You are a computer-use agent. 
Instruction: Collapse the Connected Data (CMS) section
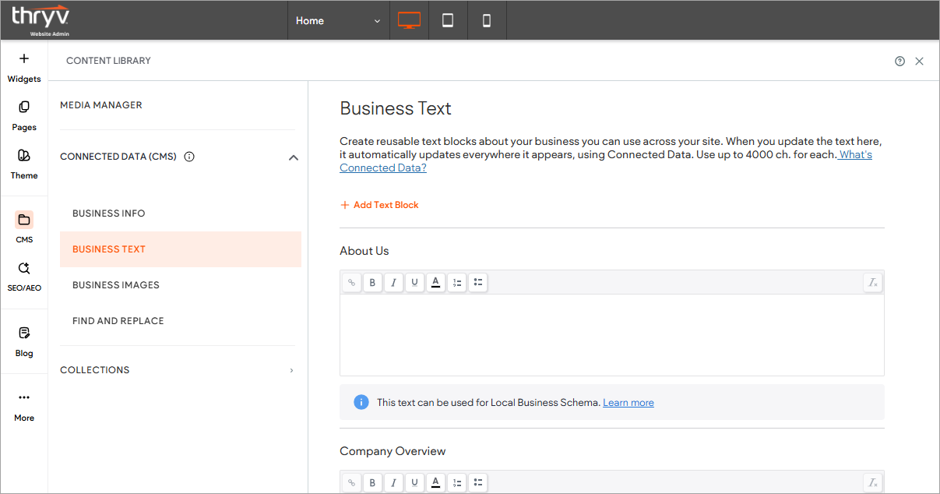[293, 157]
